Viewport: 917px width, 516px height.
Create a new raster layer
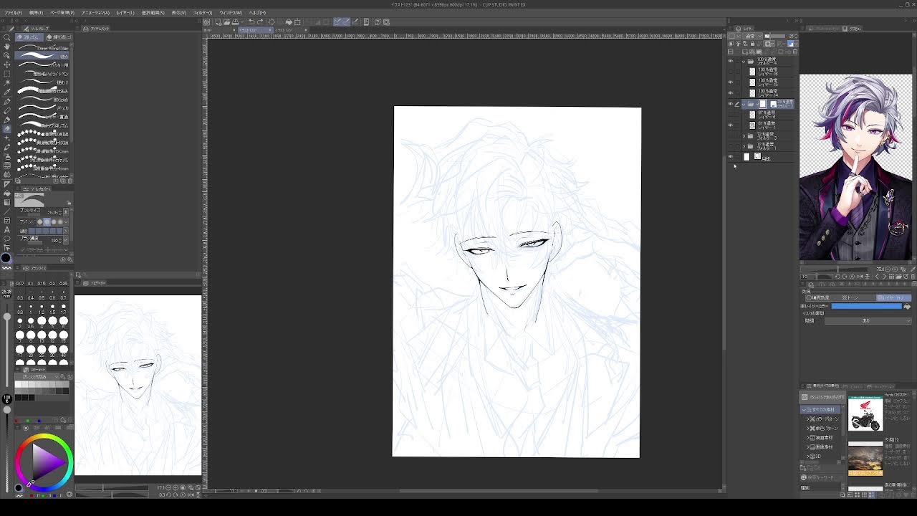744,52
